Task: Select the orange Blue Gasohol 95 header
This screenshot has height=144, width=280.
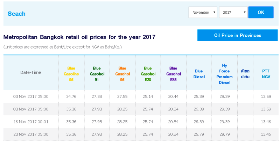Action: tap(122, 74)
